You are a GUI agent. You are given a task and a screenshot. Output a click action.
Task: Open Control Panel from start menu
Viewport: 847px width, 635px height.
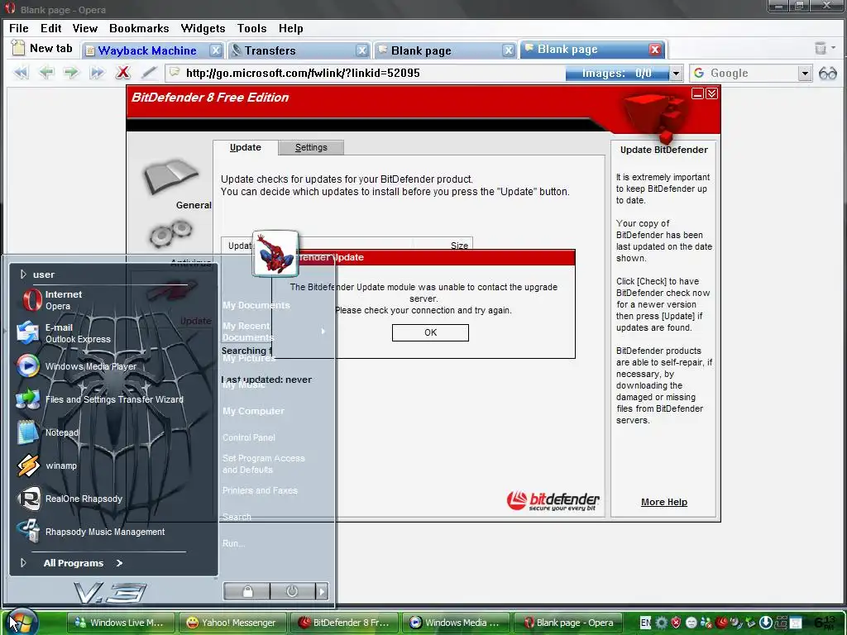[248, 437]
